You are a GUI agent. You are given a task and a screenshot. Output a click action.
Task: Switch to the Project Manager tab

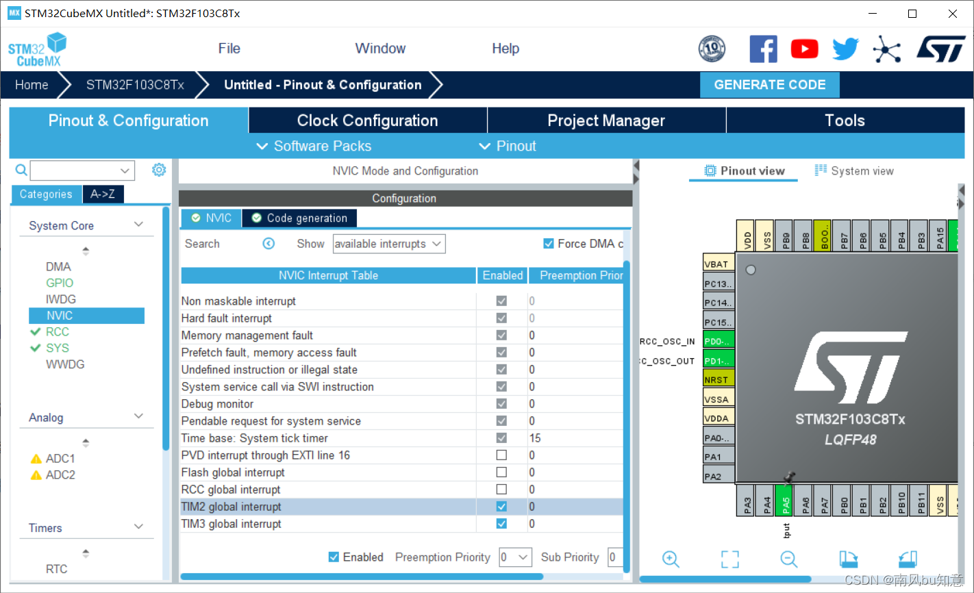click(x=606, y=121)
